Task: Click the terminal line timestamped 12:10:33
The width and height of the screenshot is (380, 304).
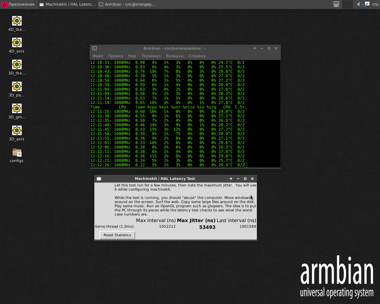Action: coord(167,63)
